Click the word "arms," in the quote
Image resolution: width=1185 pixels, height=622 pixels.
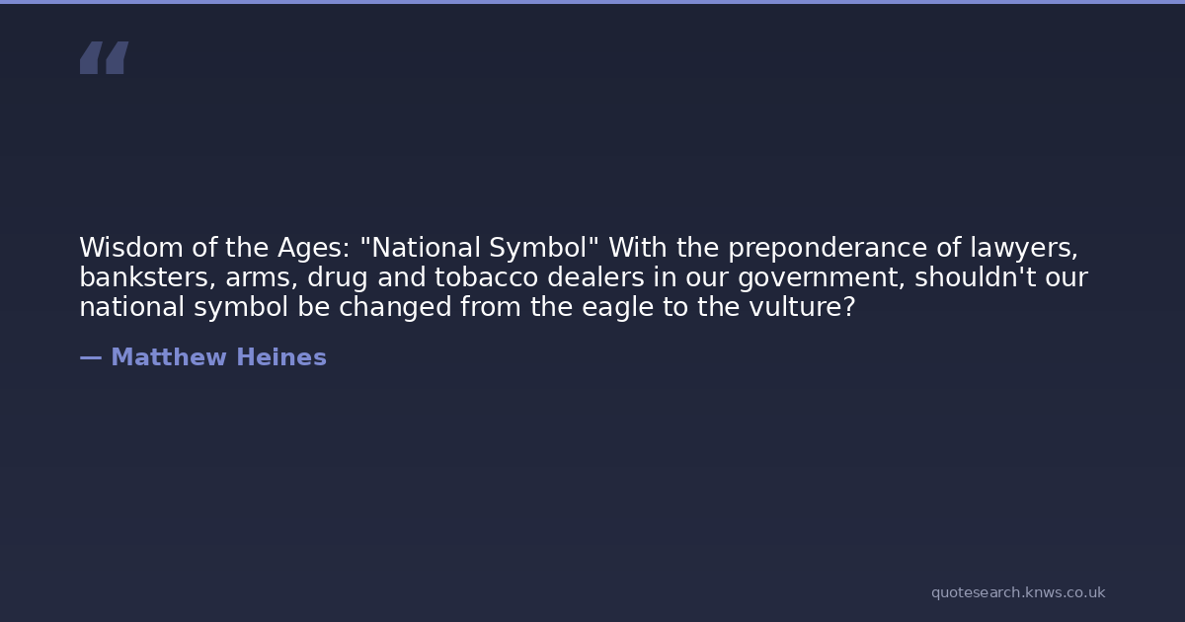pos(261,277)
